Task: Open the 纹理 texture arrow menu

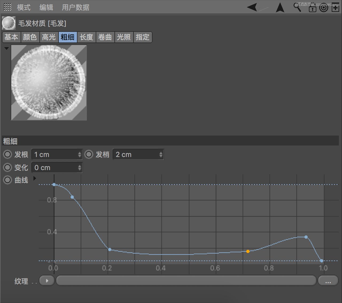Action: [47, 281]
